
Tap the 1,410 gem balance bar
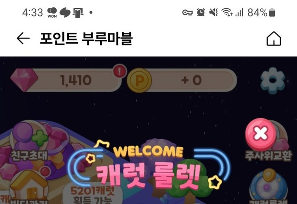point(73,80)
